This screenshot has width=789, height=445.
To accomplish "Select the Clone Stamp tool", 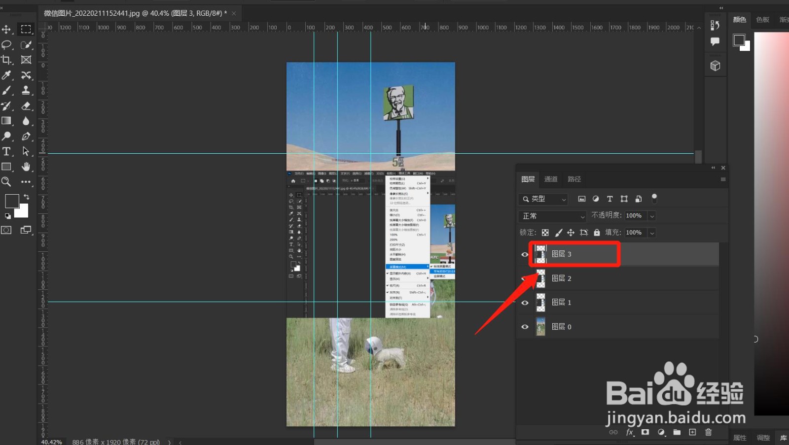I will click(26, 91).
